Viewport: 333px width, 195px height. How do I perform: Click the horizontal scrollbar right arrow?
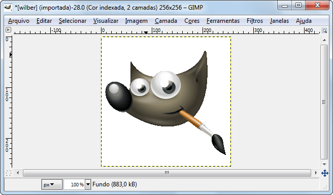(x=316, y=173)
